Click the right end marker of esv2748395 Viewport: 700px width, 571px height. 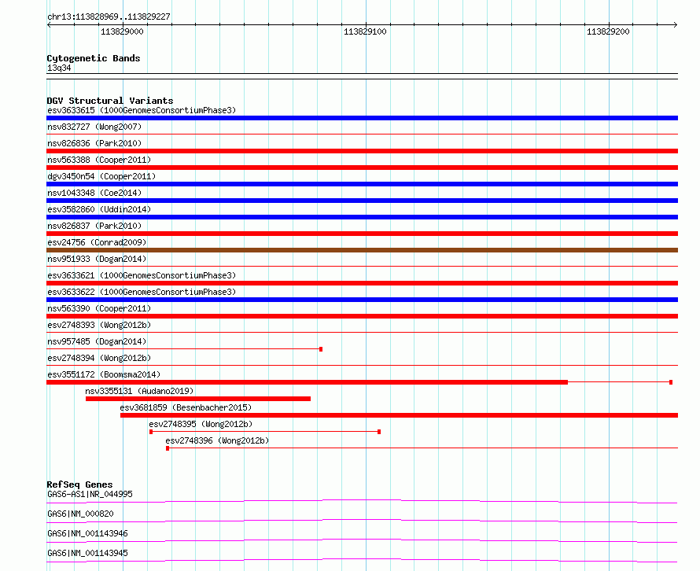pos(379,432)
